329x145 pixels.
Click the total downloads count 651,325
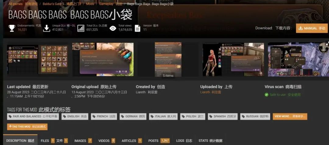(x=92, y=30)
